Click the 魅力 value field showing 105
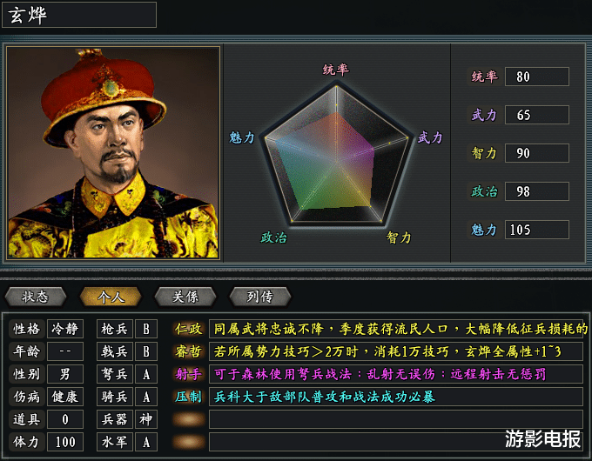592x461 pixels. point(537,230)
